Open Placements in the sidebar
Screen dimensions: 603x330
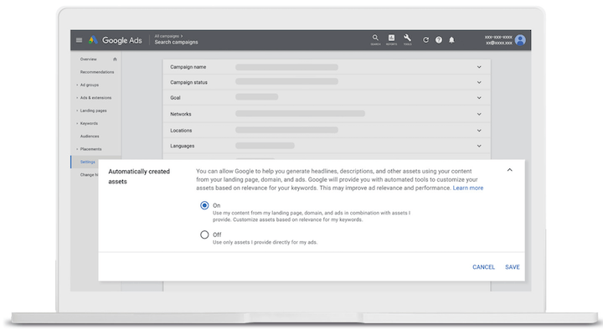coord(90,149)
